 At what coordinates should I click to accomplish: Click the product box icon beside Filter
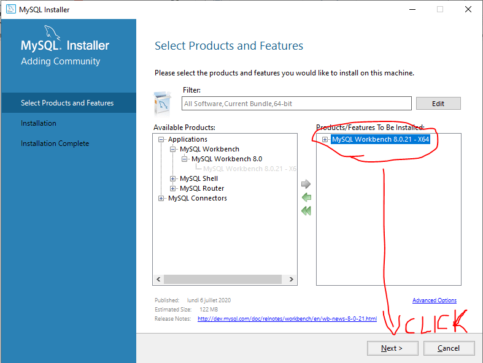163,104
